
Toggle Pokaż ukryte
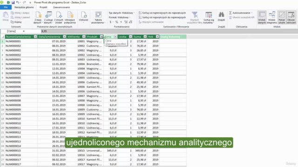pos(282,18)
